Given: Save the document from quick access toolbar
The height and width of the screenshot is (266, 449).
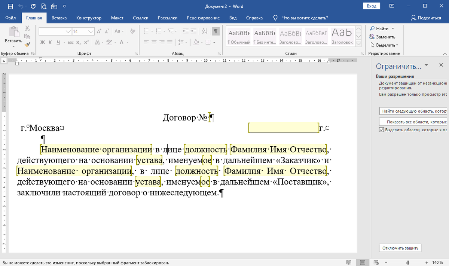Looking at the screenshot, I should click(10, 6).
